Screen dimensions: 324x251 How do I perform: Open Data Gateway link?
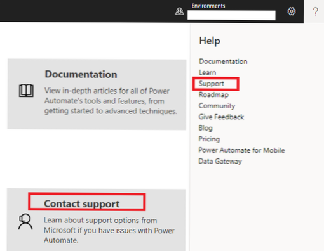point(220,162)
